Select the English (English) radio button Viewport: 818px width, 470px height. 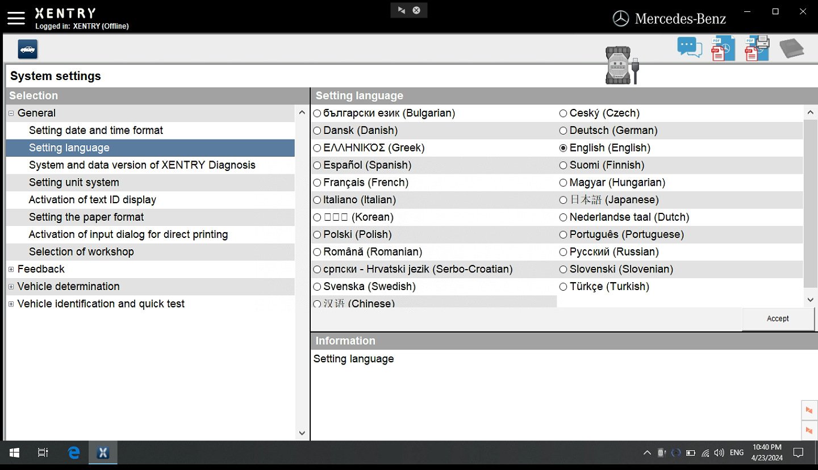563,148
